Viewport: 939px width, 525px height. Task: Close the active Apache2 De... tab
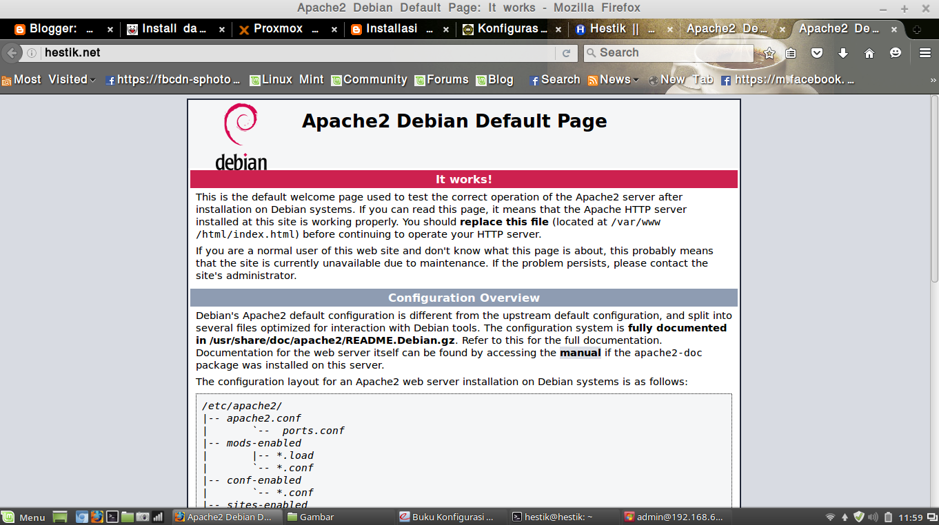(x=894, y=30)
